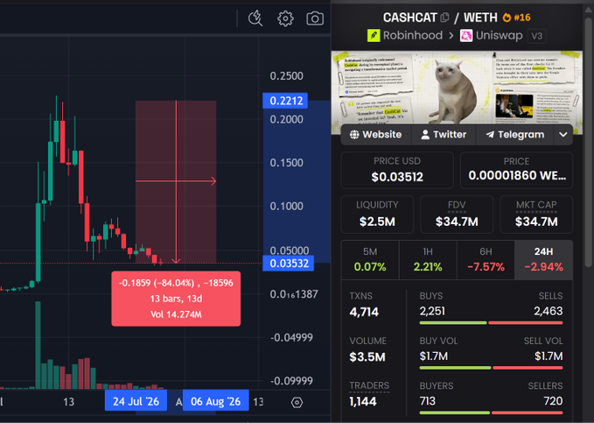This screenshot has height=423, width=594.
Task: Click the CASHCAT token name
Action: [x=410, y=18]
